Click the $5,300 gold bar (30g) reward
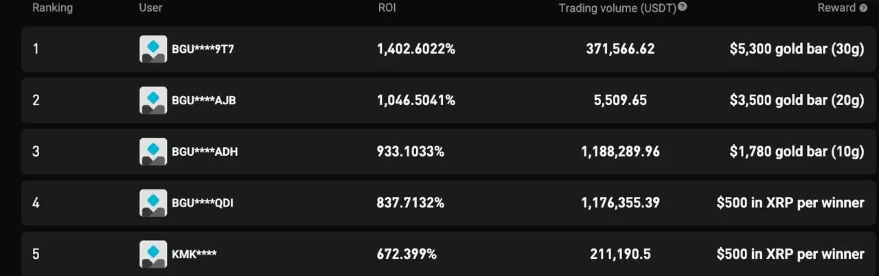Viewport: 879px width, 276px height. (x=797, y=49)
